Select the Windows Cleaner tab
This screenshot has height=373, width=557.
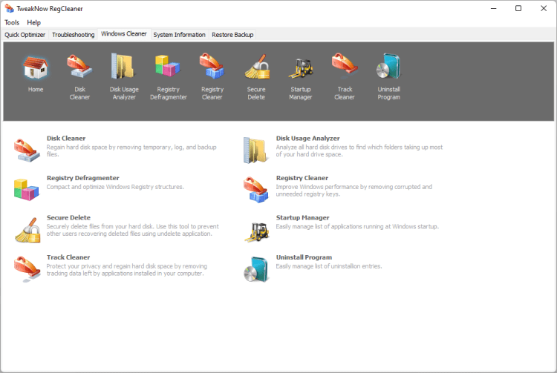point(123,33)
